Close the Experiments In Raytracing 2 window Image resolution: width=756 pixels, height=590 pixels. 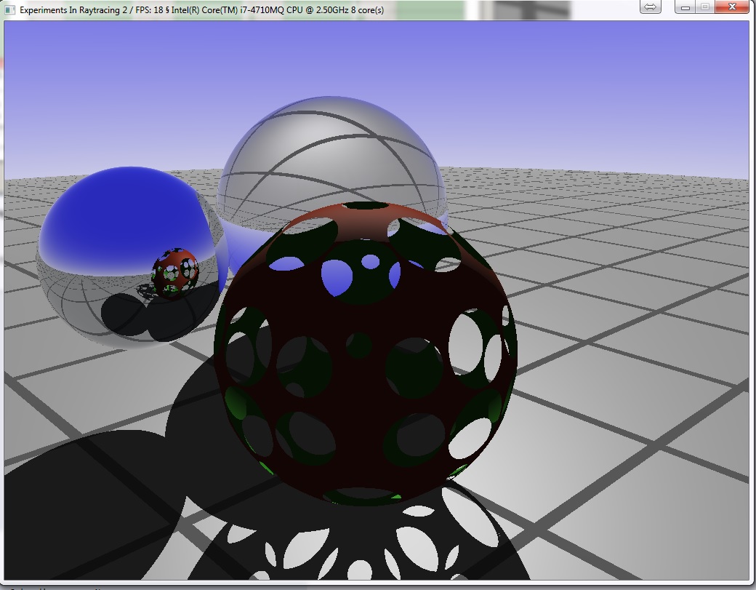tap(733, 7)
